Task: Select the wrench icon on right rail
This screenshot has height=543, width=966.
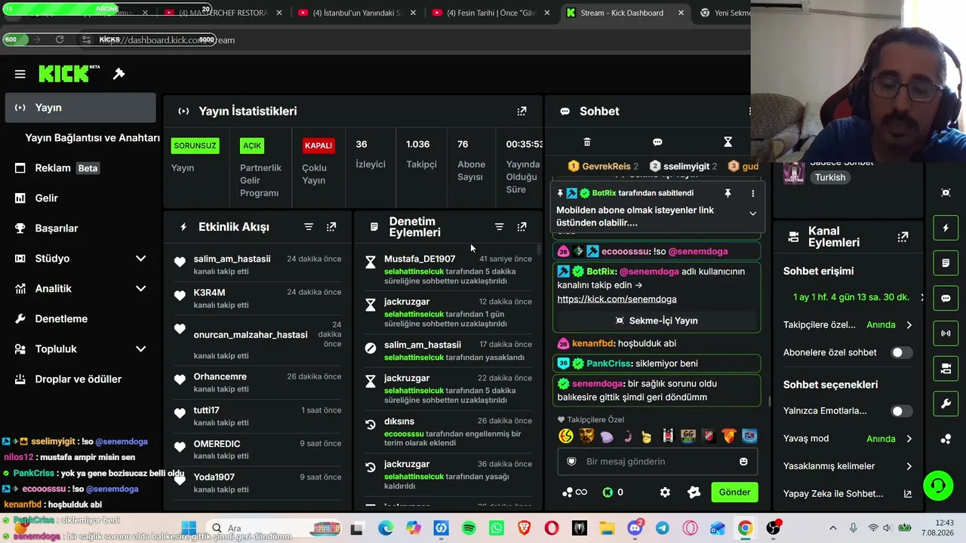Action: click(x=946, y=403)
